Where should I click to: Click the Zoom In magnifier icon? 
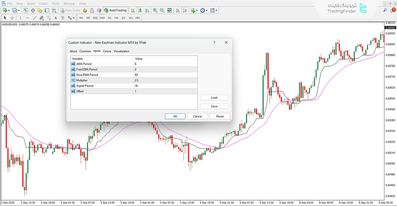click(x=155, y=10)
